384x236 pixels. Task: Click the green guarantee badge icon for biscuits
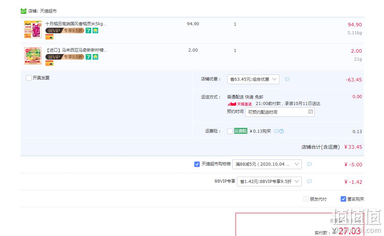click(95, 57)
